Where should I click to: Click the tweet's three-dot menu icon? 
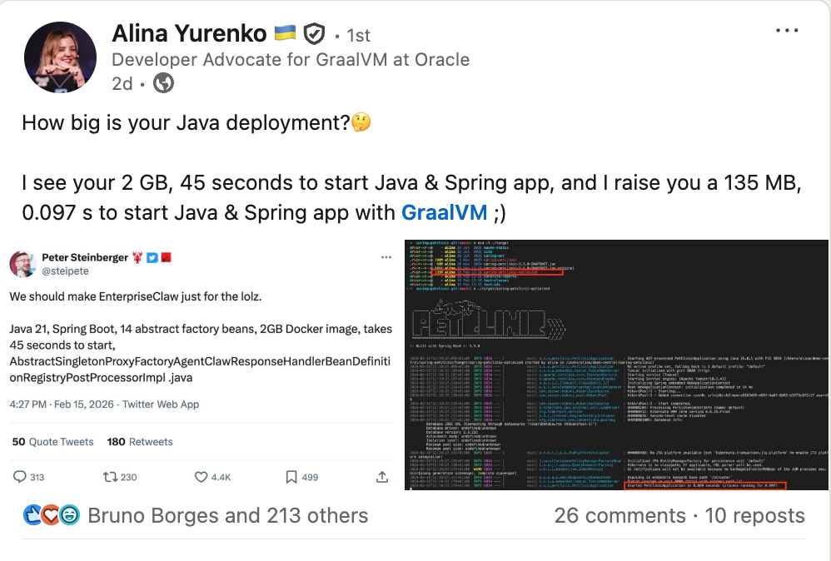(x=386, y=257)
